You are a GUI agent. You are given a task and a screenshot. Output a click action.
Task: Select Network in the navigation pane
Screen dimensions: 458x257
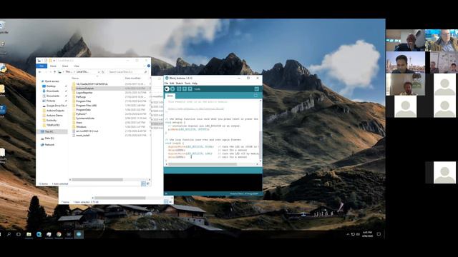48,145
